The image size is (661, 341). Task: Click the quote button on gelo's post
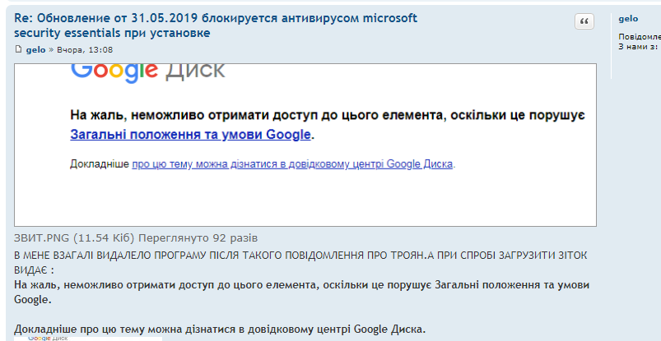point(584,22)
